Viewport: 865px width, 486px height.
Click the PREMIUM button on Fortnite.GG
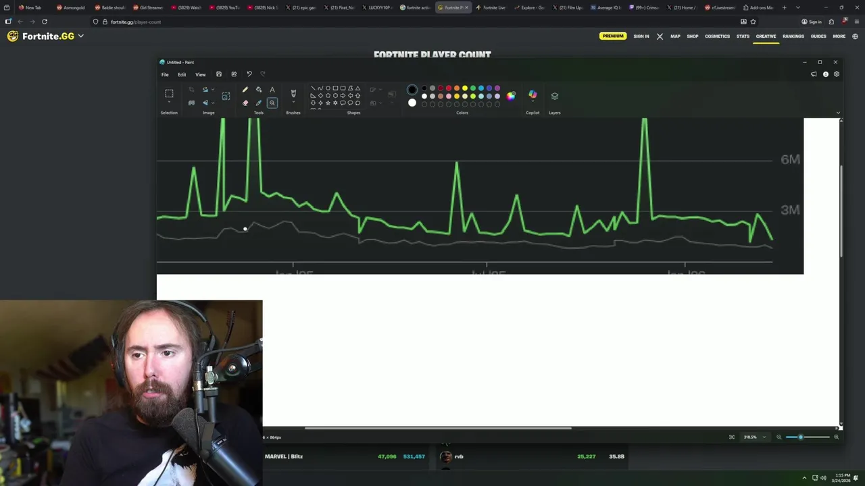(x=613, y=36)
